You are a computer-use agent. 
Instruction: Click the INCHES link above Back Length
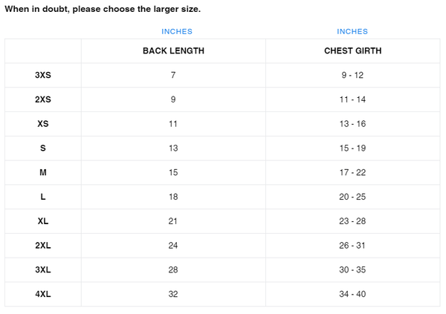[x=177, y=31]
